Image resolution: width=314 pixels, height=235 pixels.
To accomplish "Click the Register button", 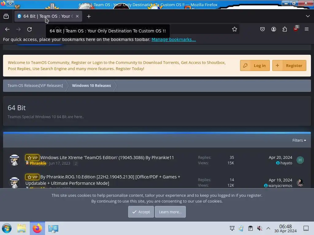I will (289, 65).
